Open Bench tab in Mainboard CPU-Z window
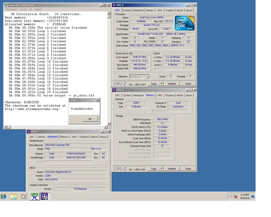 [x=94, y=137]
